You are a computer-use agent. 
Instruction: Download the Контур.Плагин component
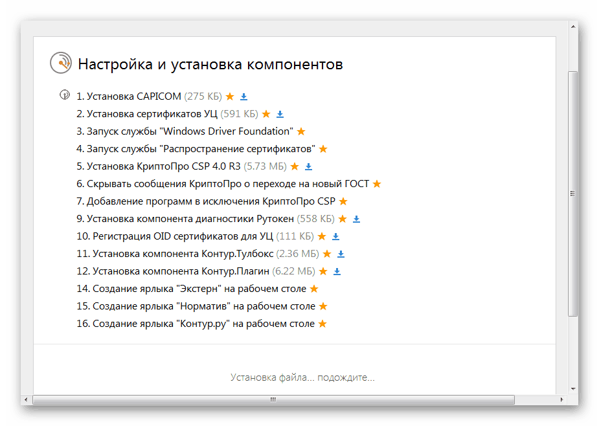337,271
